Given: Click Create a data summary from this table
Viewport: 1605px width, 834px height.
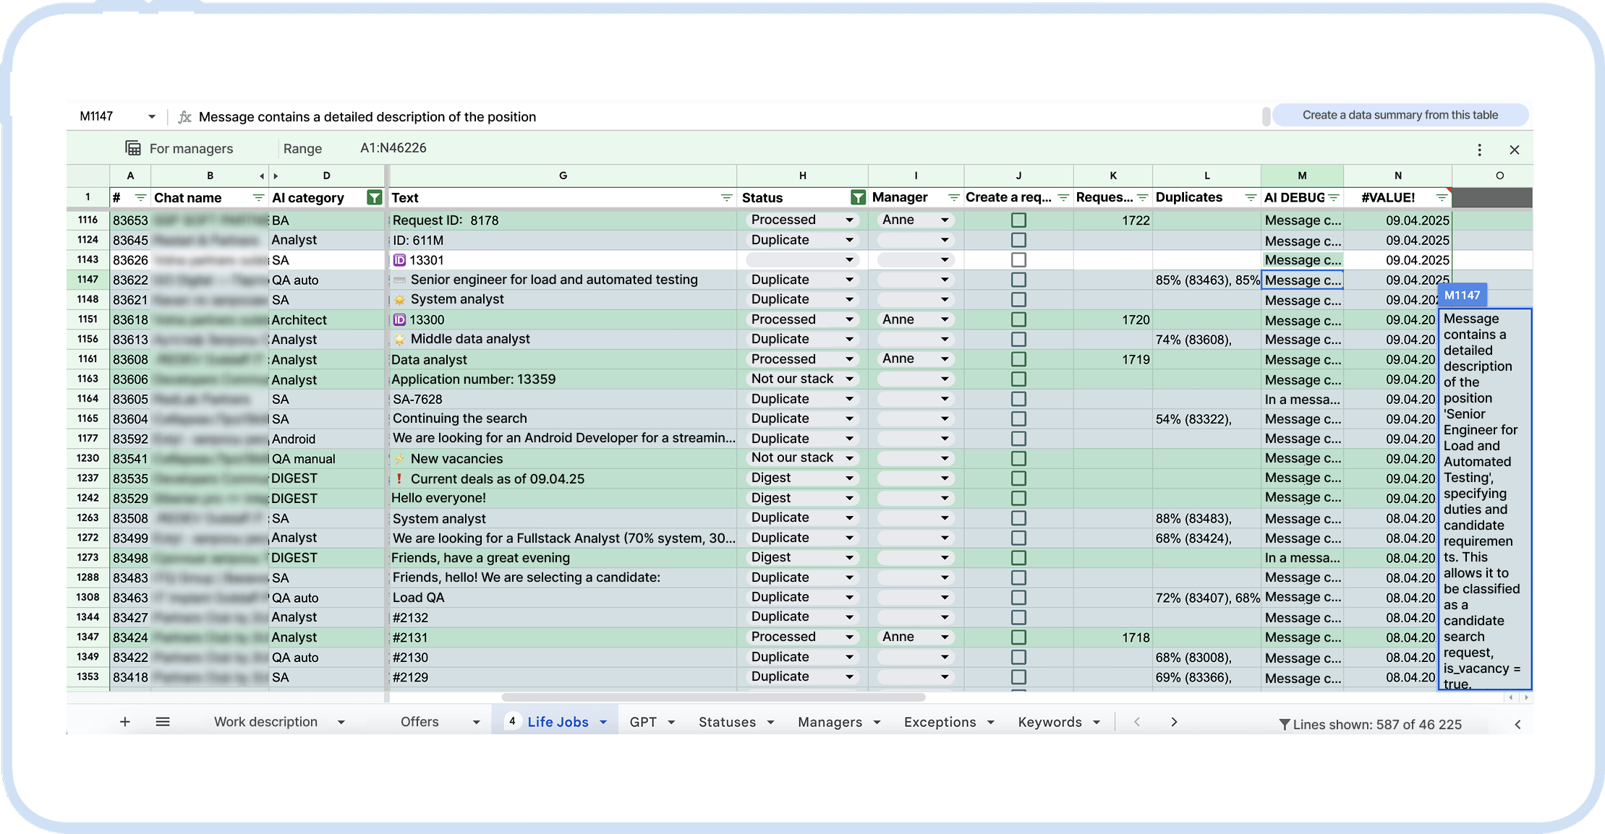Looking at the screenshot, I should click(x=1400, y=115).
